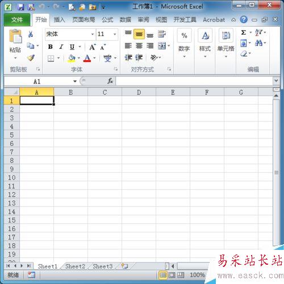Toggle Underline formatting
The height and width of the screenshot is (284, 284).
coord(72,47)
